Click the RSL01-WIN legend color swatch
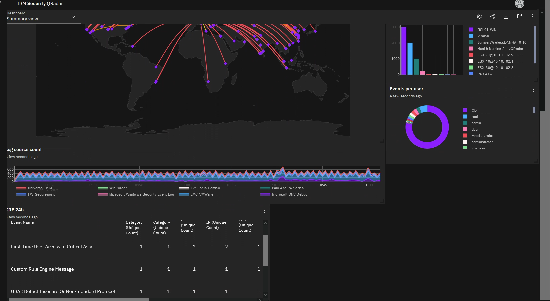 pos(471,30)
